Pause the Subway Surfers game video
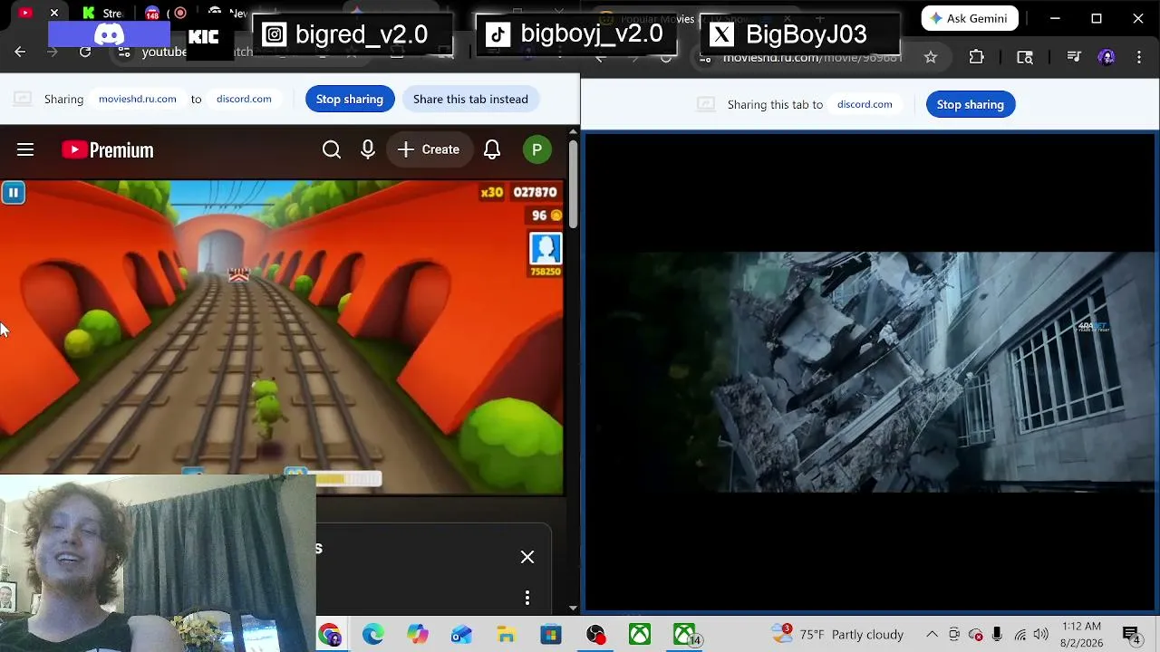The image size is (1160, 652). coord(14,192)
